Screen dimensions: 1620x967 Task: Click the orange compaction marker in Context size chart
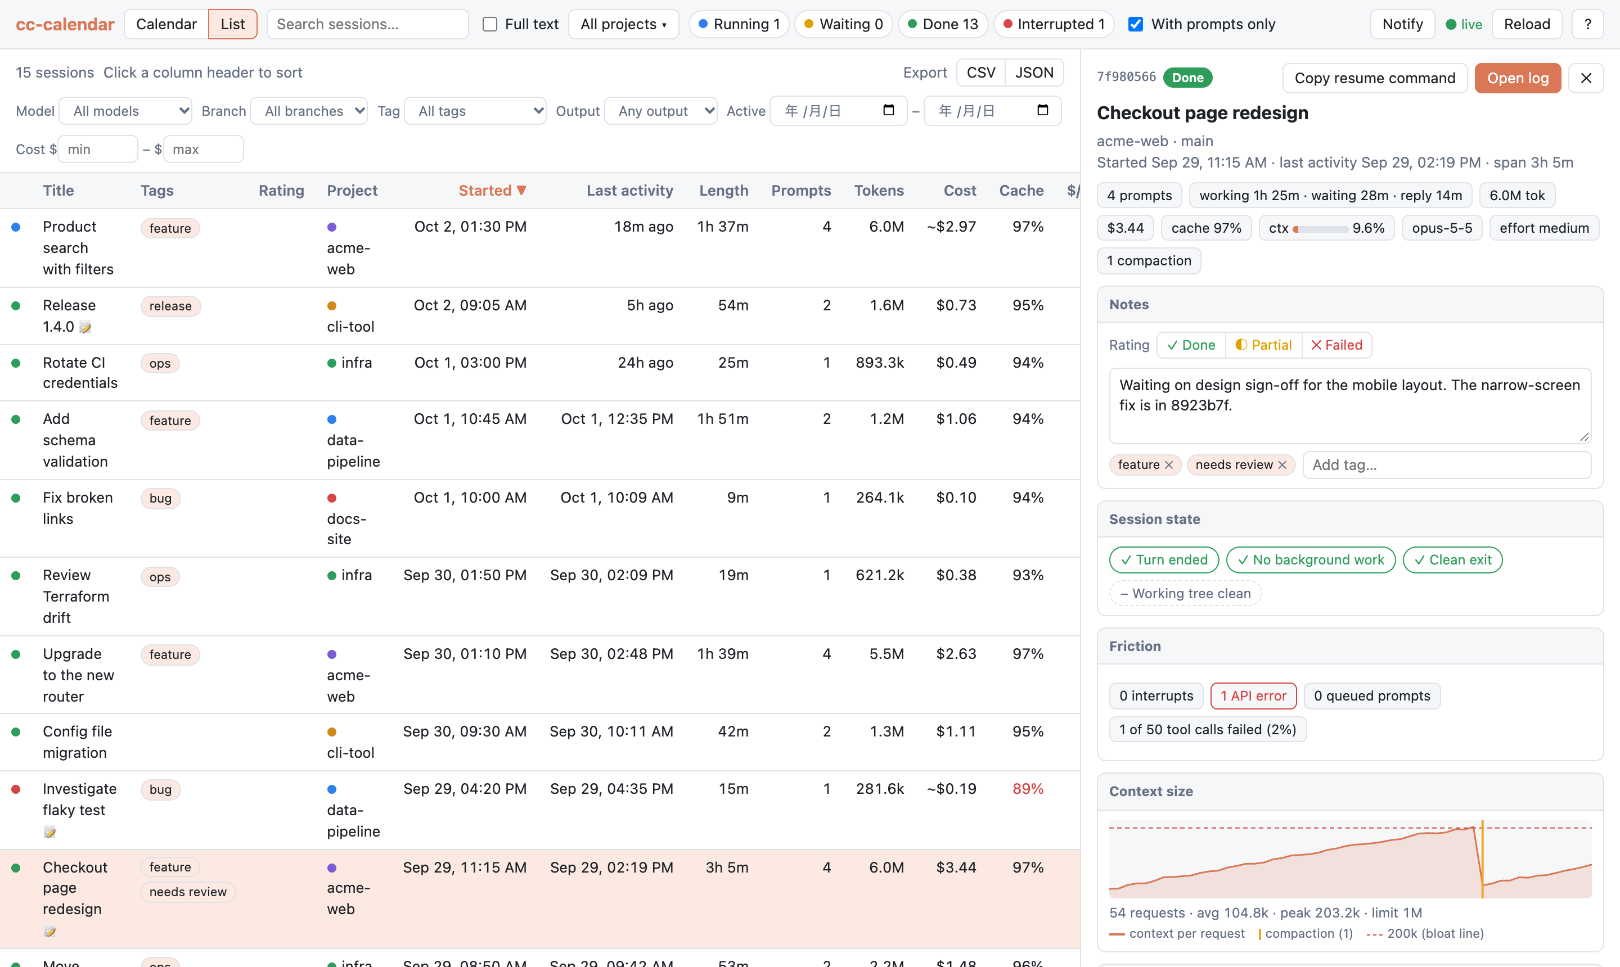click(1482, 859)
